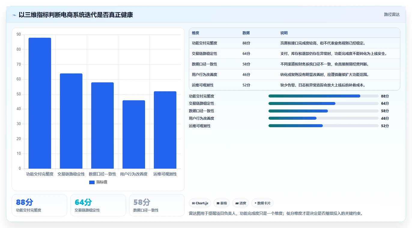Click the 用户行为改善度 progress bar showing 46分

click(x=323, y=118)
